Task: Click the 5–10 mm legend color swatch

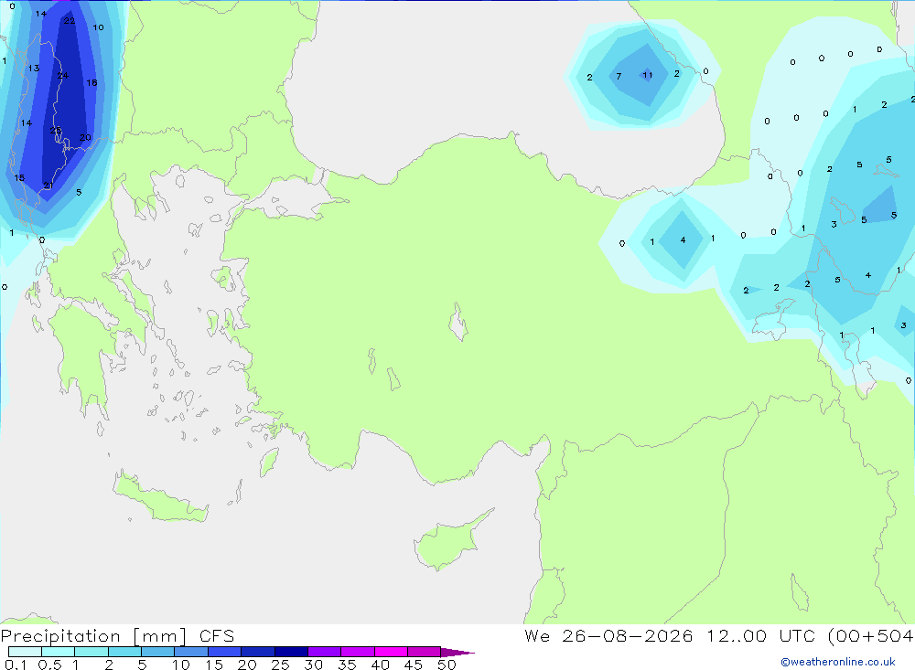Action: pos(157,652)
